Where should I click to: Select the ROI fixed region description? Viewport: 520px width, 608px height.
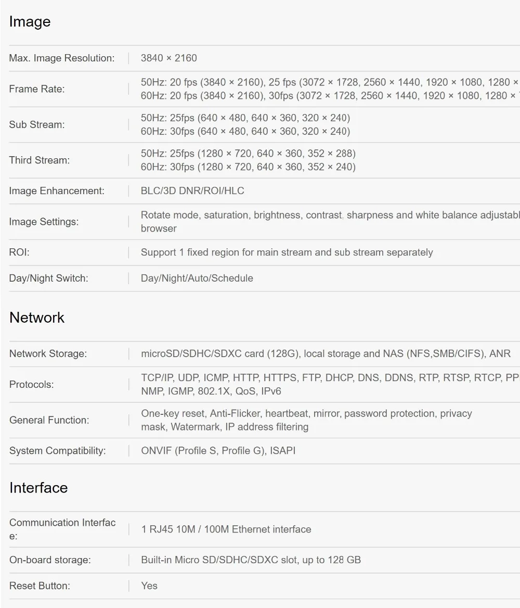coord(287,252)
